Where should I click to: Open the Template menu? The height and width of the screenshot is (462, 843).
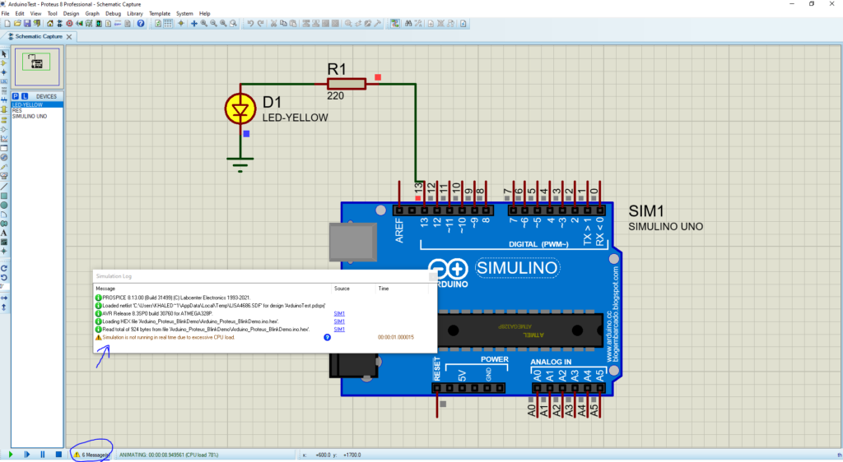click(x=160, y=14)
